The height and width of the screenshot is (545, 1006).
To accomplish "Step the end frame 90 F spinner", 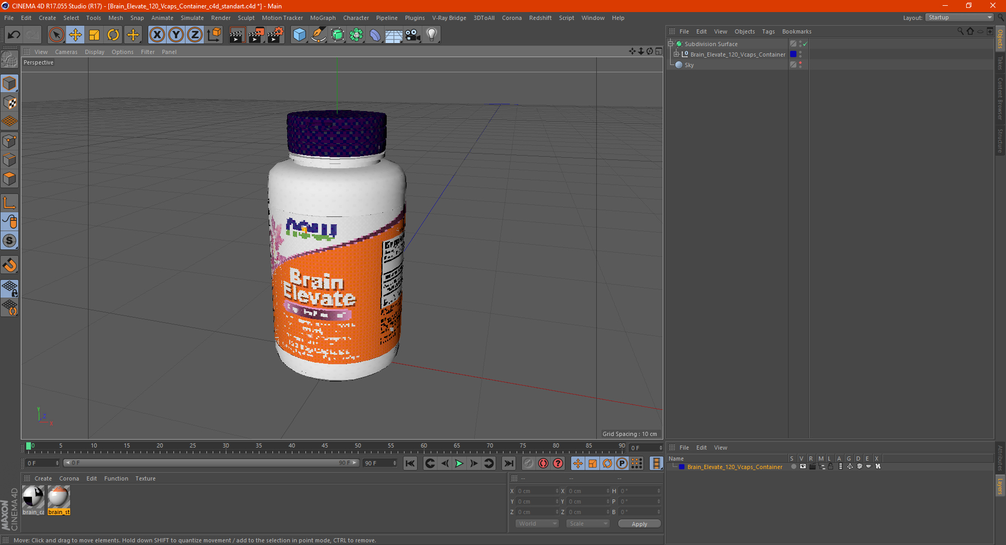I will [395, 463].
